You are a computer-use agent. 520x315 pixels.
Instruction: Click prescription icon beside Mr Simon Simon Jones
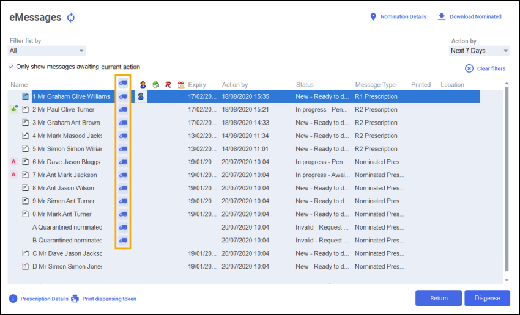[x=25, y=266]
